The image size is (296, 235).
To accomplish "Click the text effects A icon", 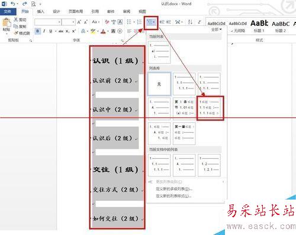I will pyautogui.click(x=83, y=31).
